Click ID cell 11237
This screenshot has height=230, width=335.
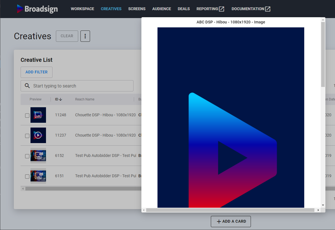pos(60,135)
